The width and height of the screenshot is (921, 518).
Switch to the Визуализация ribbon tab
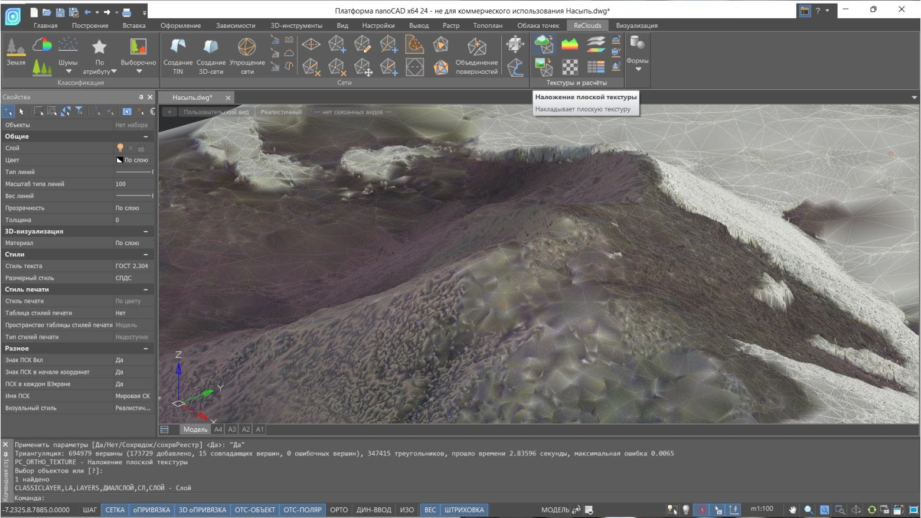point(636,25)
